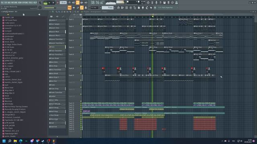Image resolution: width=257 pixels, height=144 pixels.
Task: Open the FILE menu
Action: pos(2,3)
